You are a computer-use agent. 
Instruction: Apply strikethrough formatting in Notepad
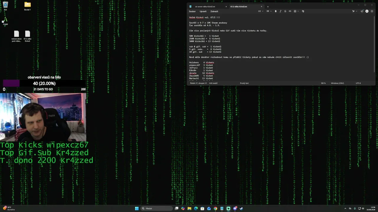285,11
